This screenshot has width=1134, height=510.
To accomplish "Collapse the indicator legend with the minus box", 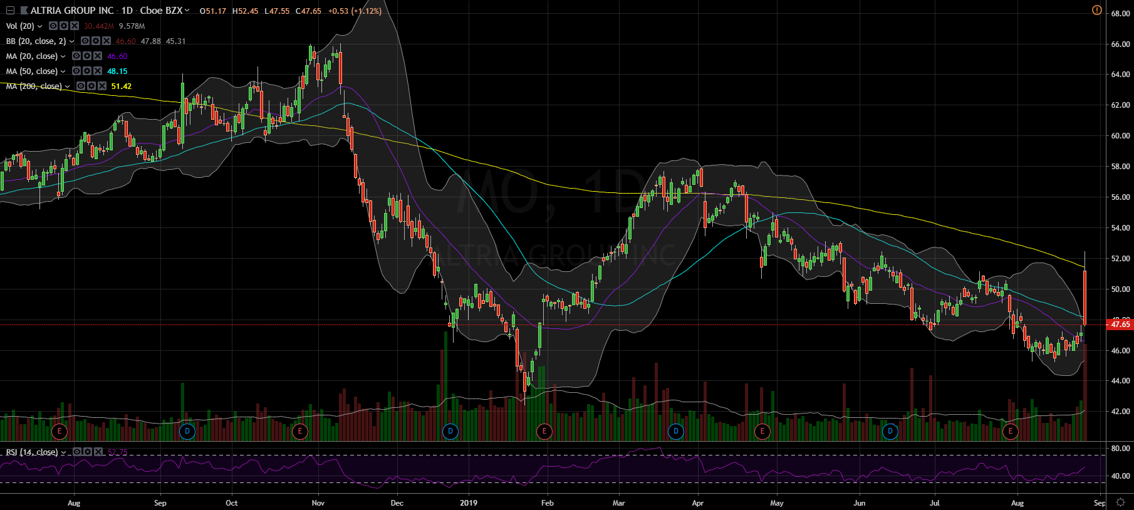I will (x=10, y=11).
